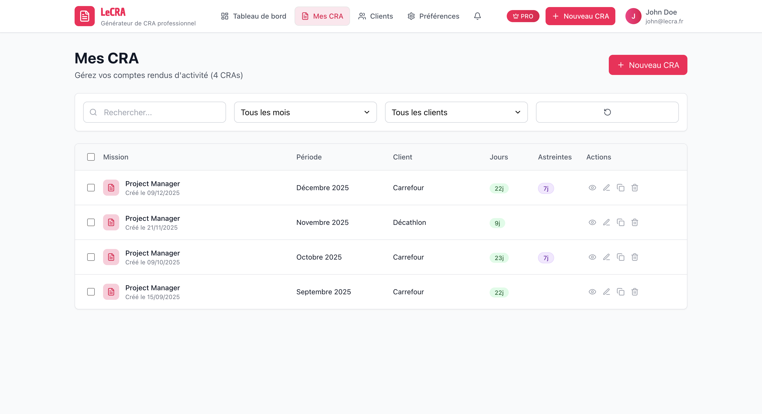762x414 pixels.
Task: Tick the Octobre 2025 row checkbox
Action: click(91, 257)
